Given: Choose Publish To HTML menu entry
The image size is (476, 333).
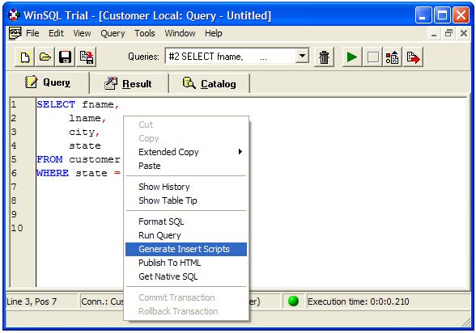Looking at the screenshot, I should (186, 263).
